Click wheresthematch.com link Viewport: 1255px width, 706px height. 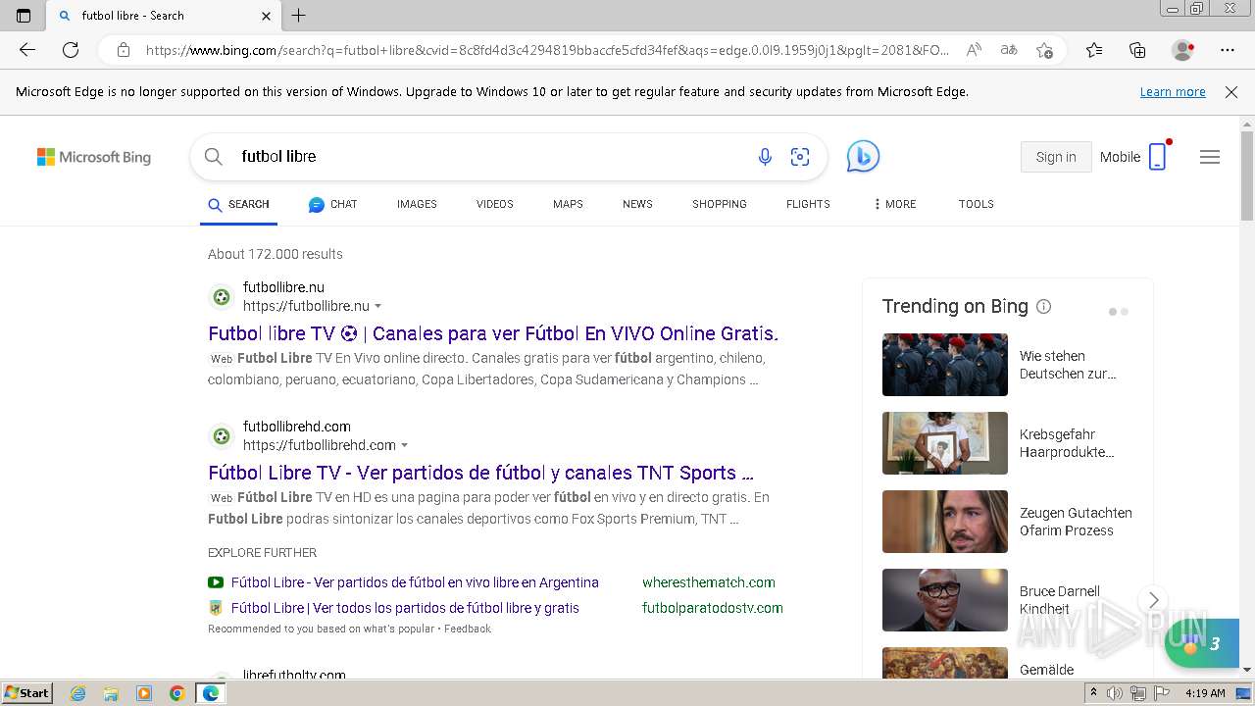(709, 582)
